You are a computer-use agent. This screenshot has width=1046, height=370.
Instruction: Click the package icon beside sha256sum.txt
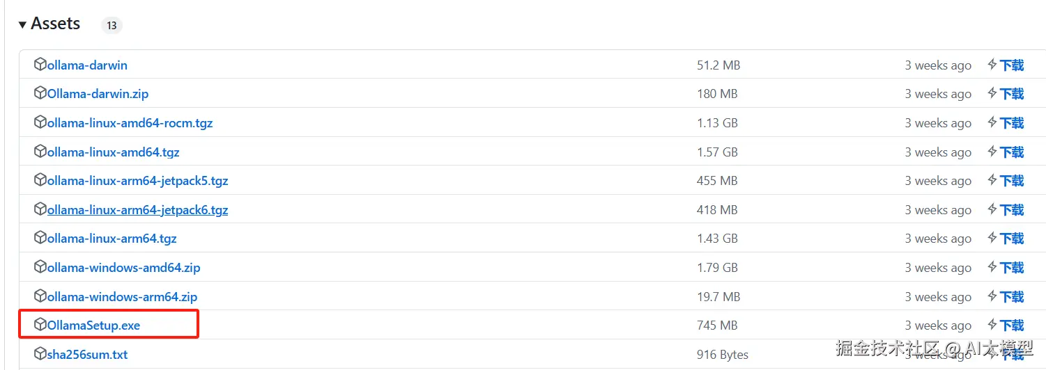click(40, 354)
